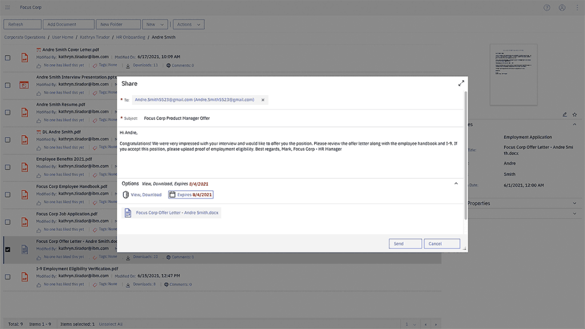Viewport: 585px width, 329px height.
Task: Check the I-9 Employment Eligibility checkbox
Action: (7, 277)
